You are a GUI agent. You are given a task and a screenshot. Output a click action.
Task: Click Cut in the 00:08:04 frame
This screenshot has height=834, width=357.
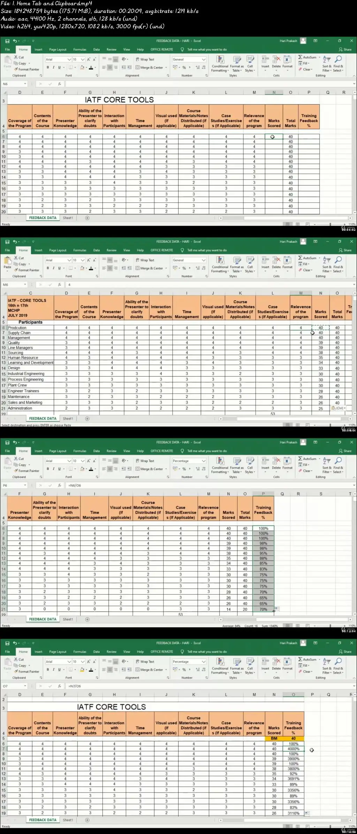[x=19, y=258]
